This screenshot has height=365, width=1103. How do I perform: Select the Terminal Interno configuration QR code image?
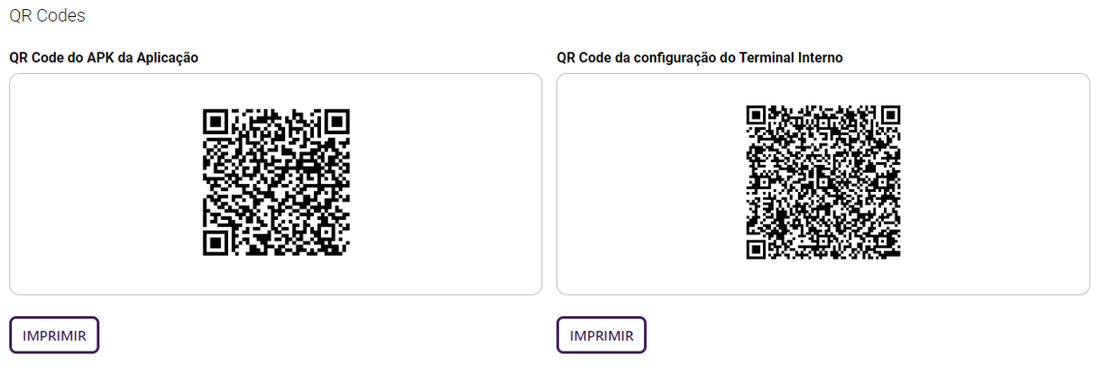(823, 183)
